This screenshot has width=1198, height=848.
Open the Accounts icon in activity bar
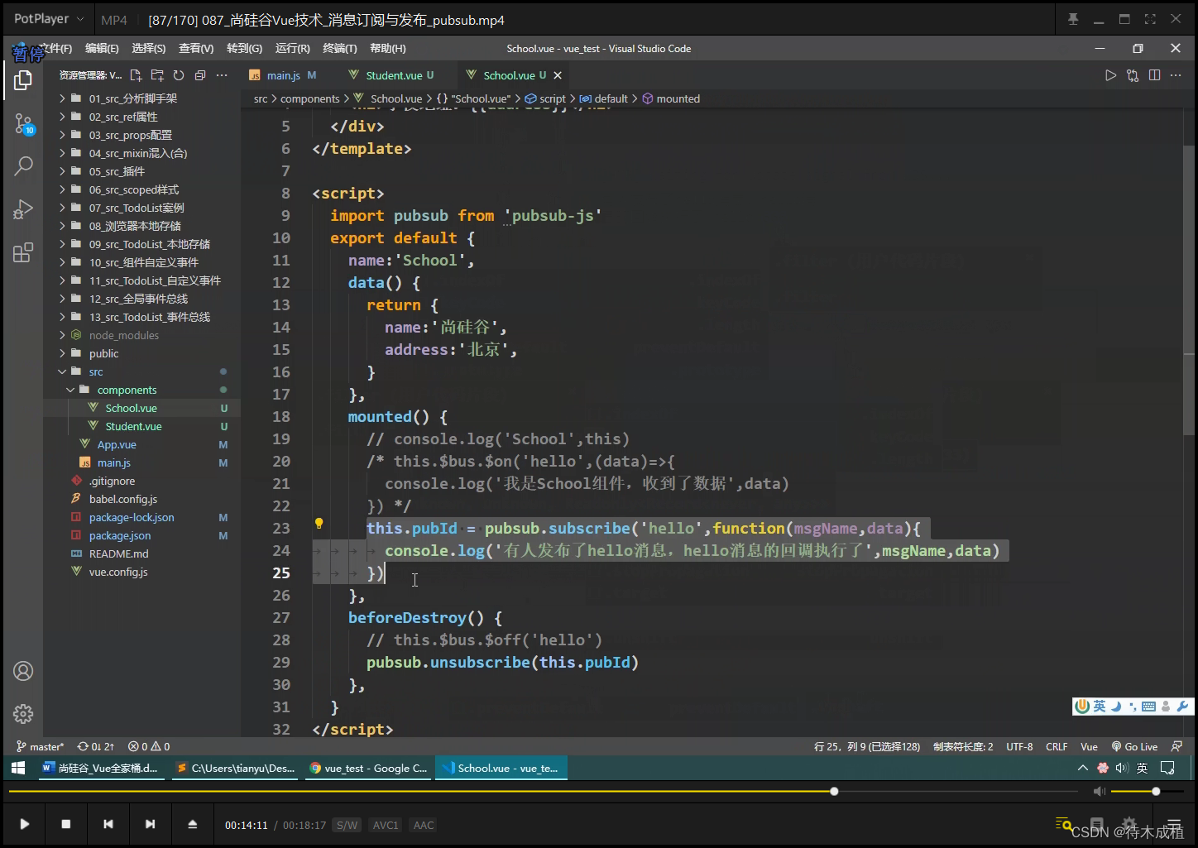pyautogui.click(x=23, y=671)
